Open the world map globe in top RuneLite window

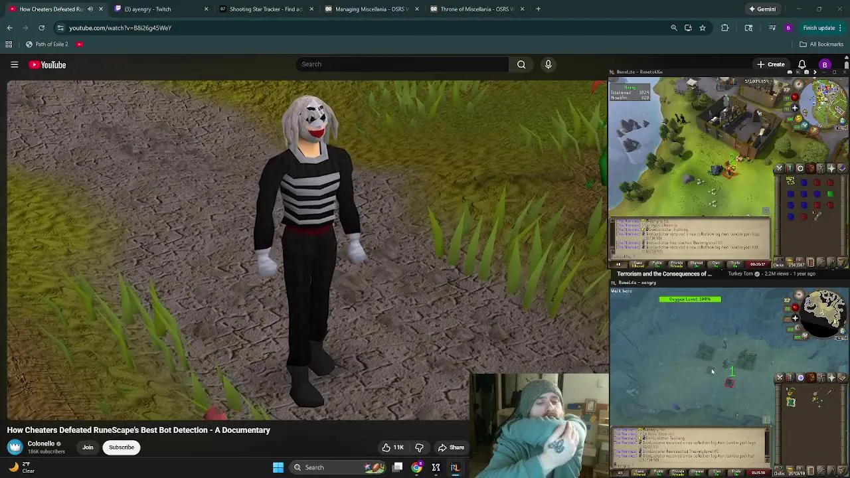tap(843, 121)
